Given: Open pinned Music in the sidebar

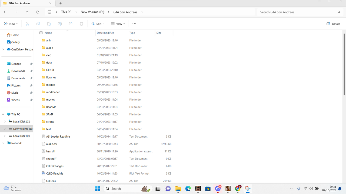Looking at the screenshot, I should [x=12, y=93].
